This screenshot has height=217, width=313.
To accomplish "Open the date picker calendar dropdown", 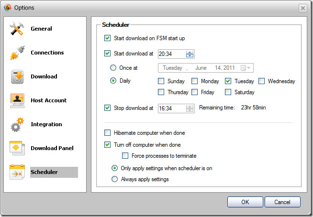I will tap(246, 68).
